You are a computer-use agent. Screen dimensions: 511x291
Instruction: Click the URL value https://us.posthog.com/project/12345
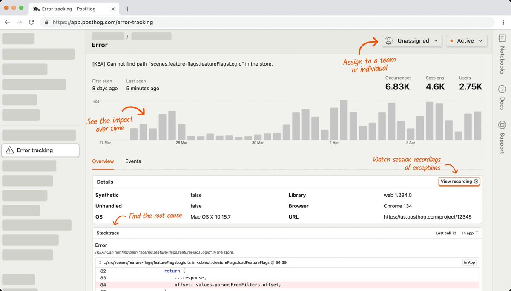click(x=428, y=217)
